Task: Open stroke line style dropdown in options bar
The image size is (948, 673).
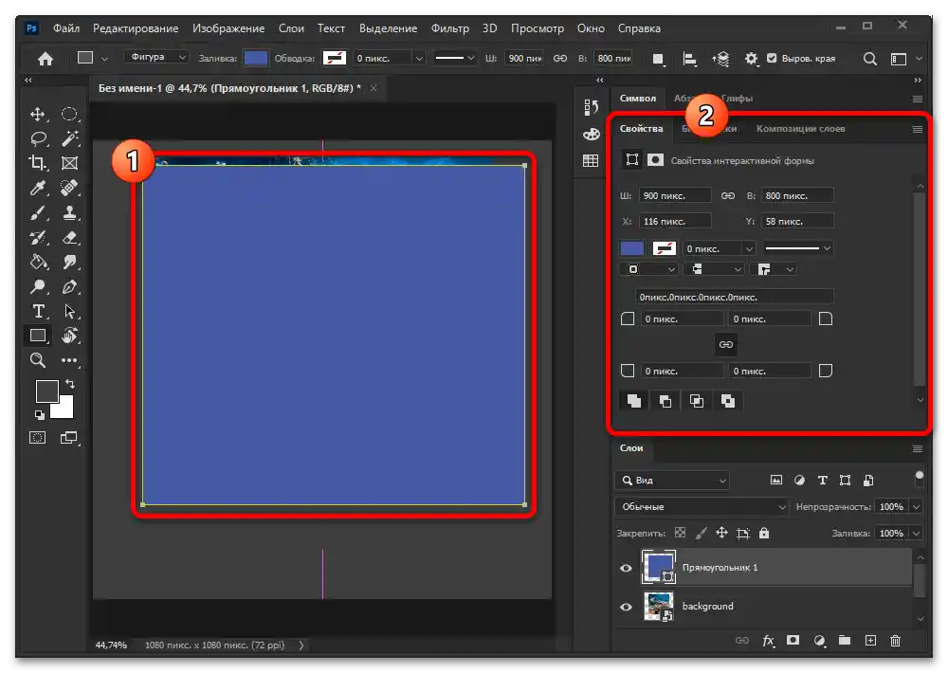Action: tap(455, 58)
